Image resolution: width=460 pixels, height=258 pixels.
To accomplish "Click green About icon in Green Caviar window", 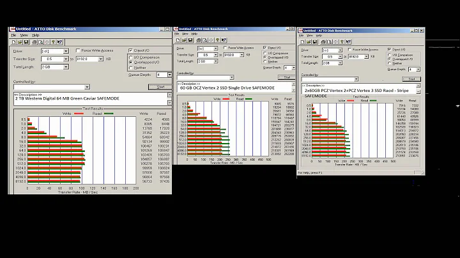I will pos(54,42).
